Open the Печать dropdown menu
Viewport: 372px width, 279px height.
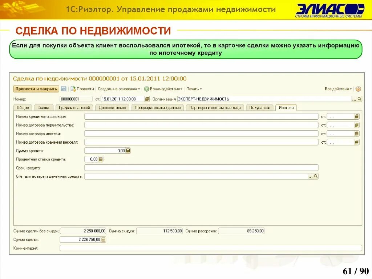coord(194,89)
